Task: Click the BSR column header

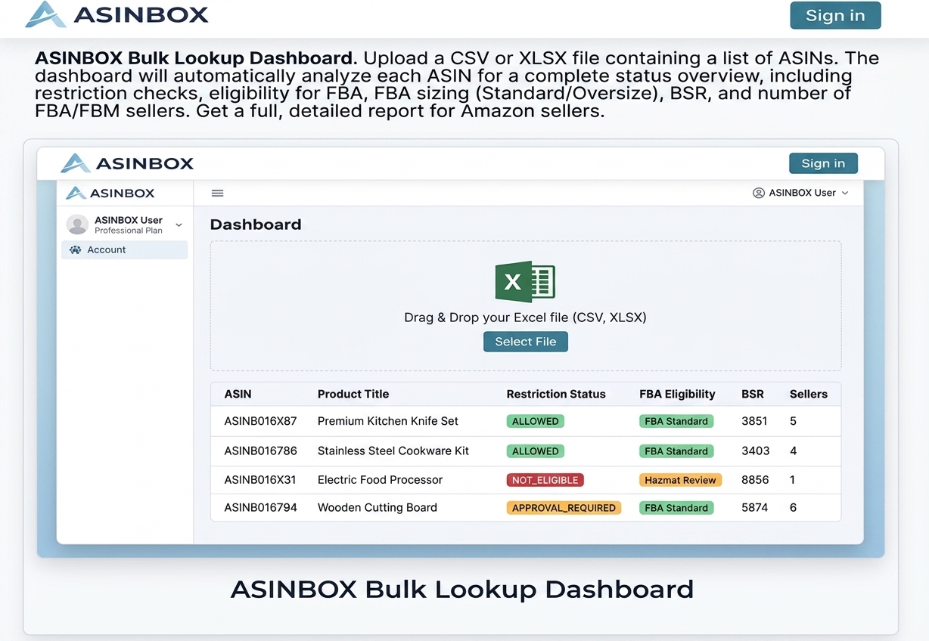Action: (753, 394)
